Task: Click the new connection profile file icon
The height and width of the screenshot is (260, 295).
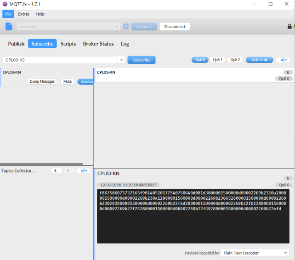Action: point(9,27)
